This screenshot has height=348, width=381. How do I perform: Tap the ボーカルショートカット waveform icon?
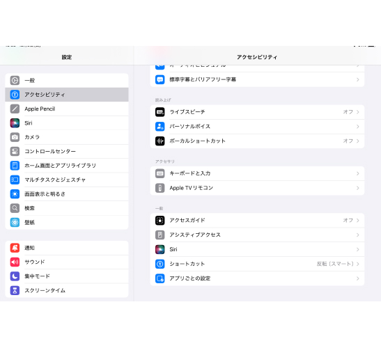click(160, 141)
